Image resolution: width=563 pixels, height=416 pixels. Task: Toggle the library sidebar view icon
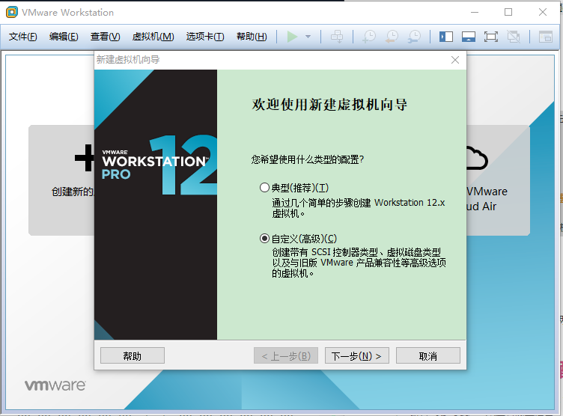446,37
